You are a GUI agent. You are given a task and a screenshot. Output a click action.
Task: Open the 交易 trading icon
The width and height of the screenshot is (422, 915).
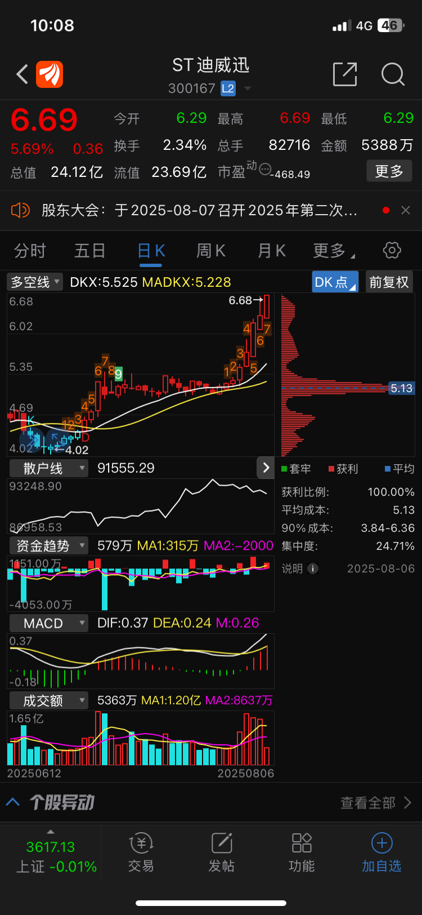[x=141, y=852]
